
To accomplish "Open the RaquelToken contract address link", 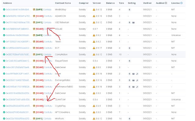I will (18, 61).
